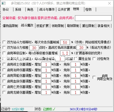
Task: Click 法师 免除 damage field
Action: click(75, 70)
